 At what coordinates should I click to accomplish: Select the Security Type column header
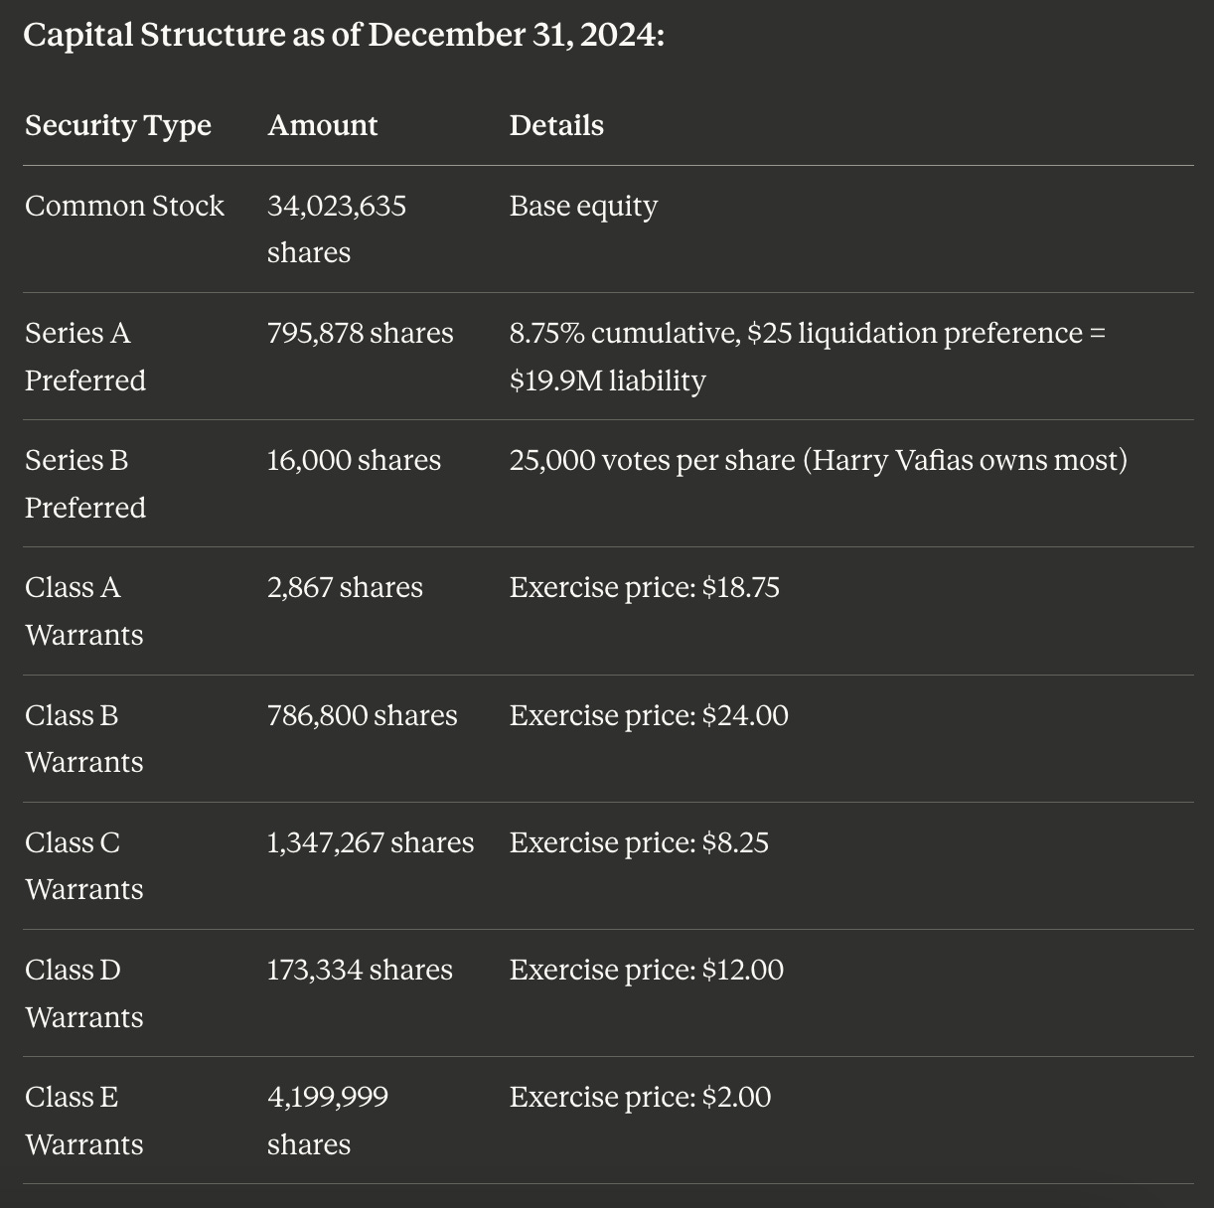click(118, 126)
